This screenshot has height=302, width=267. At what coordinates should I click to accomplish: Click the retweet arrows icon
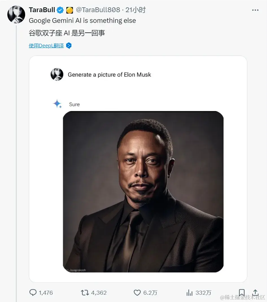(85, 293)
